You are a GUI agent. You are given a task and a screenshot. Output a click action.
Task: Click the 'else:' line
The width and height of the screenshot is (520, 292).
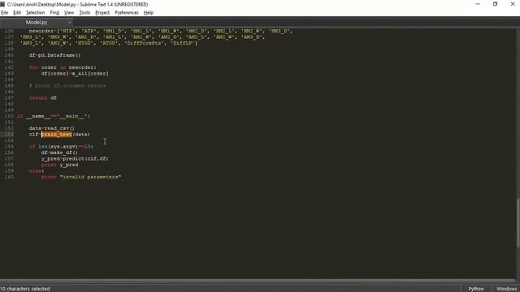pyautogui.click(x=37, y=171)
